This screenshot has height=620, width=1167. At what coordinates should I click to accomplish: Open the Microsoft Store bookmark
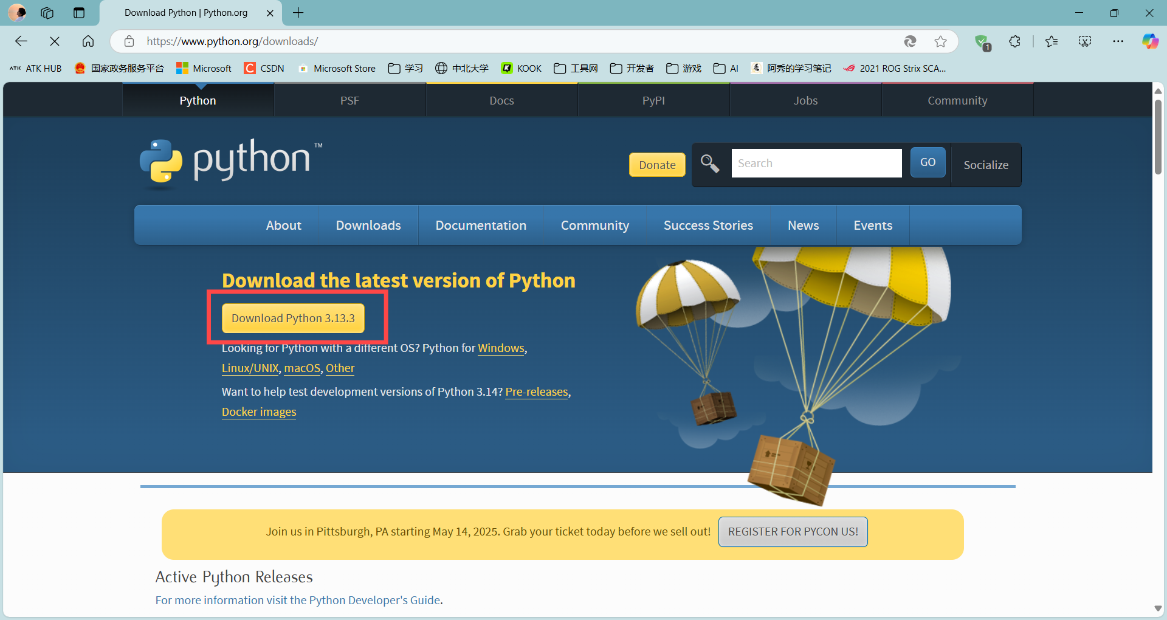[337, 68]
